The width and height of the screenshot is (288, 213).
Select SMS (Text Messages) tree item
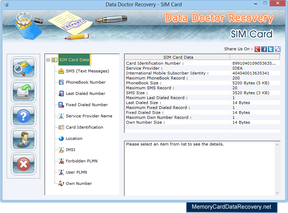(87, 71)
